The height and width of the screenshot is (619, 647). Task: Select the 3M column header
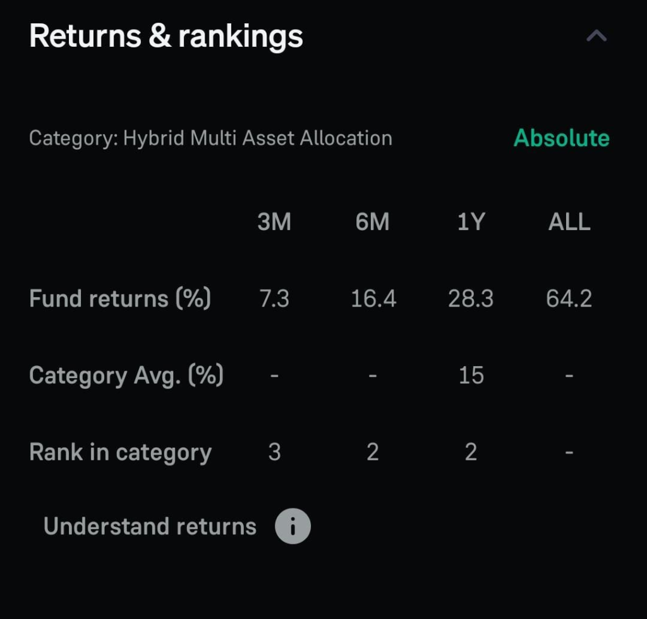click(274, 221)
